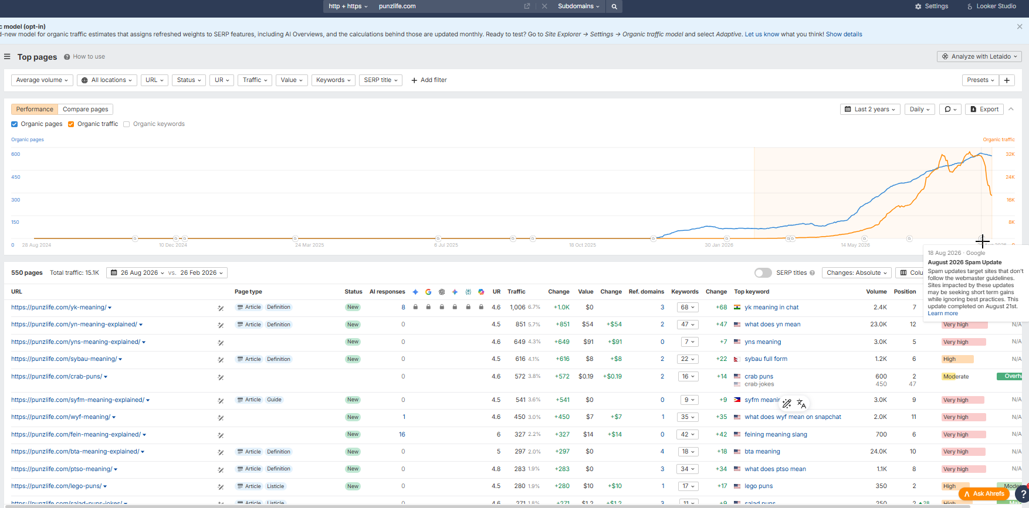Image resolution: width=1029 pixels, height=508 pixels.
Task: Switch to the Compare pages tab
Action: (86, 110)
